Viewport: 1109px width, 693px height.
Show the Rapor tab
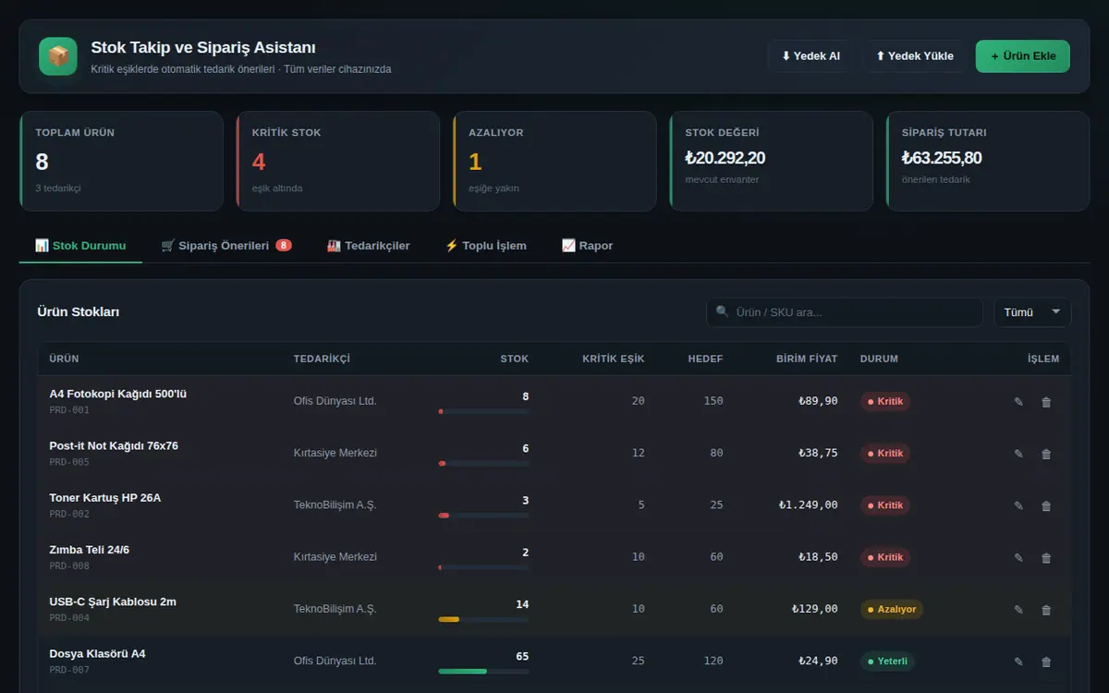tap(587, 246)
